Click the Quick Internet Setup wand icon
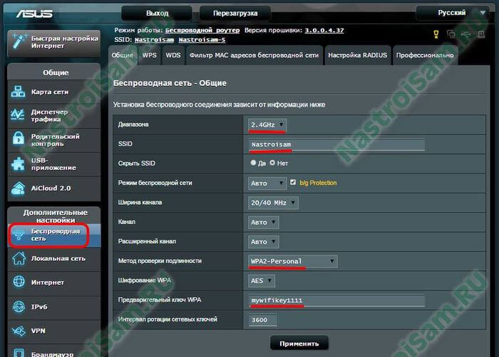499x357 pixels. click(x=18, y=43)
